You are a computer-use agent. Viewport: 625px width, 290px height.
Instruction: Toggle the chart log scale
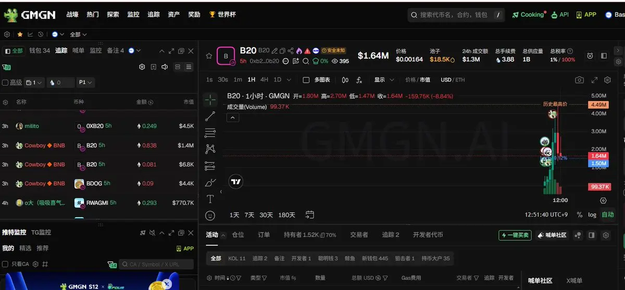(592, 215)
